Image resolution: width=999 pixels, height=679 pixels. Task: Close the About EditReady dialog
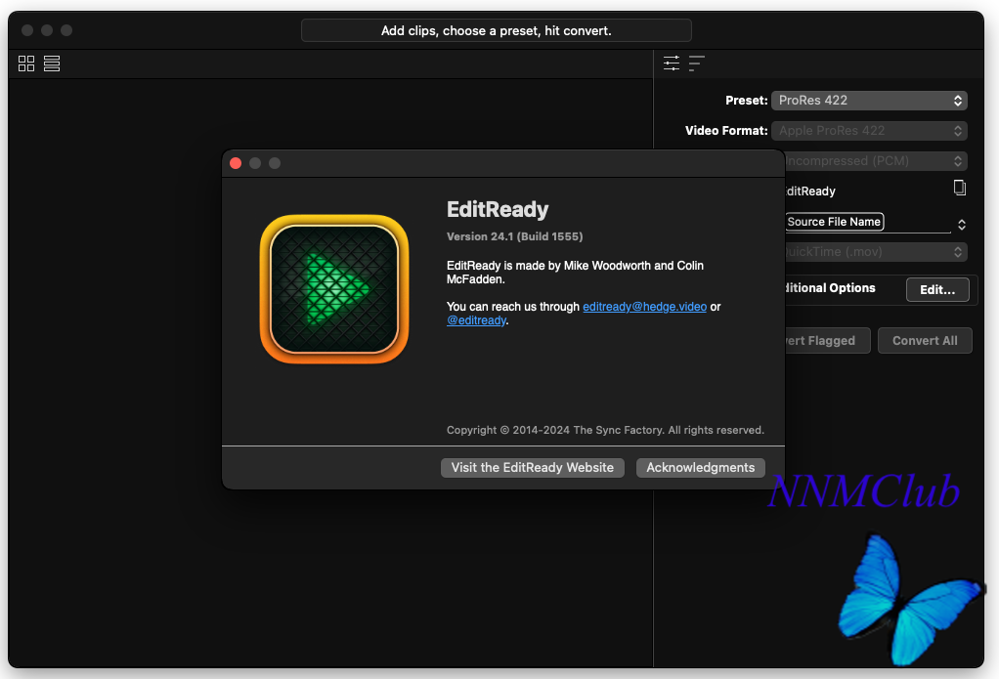[x=236, y=163]
